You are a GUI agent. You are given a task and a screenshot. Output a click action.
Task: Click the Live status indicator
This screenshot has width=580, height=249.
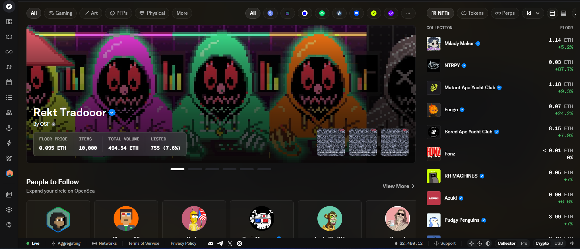click(x=33, y=243)
